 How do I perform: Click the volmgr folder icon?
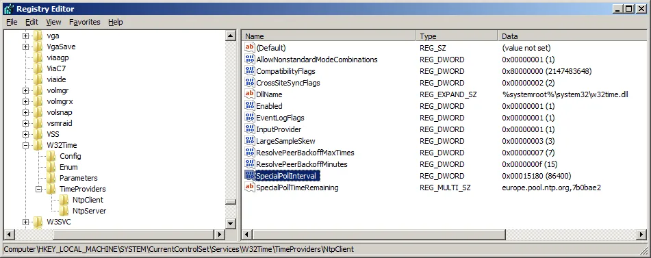(38, 90)
